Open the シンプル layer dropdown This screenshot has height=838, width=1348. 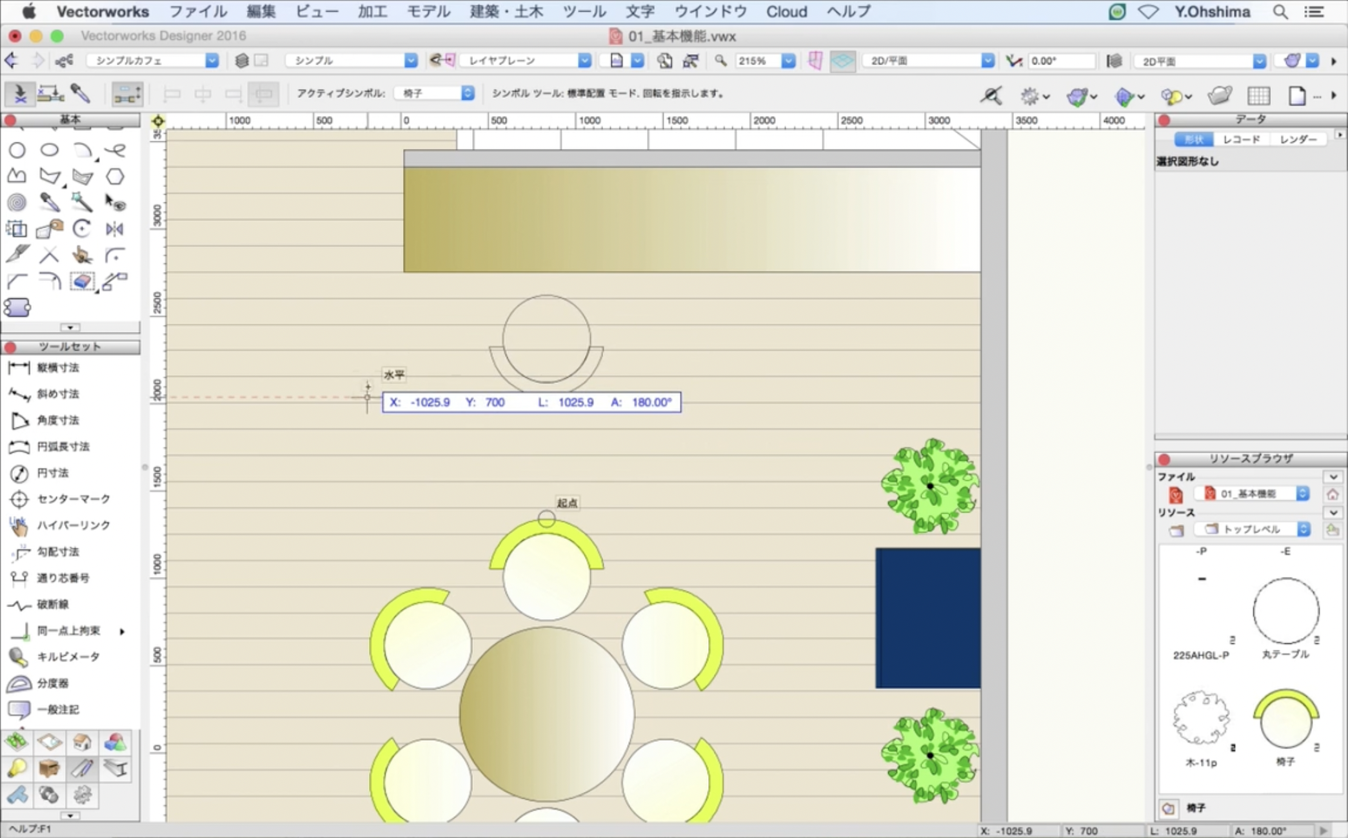(x=352, y=61)
